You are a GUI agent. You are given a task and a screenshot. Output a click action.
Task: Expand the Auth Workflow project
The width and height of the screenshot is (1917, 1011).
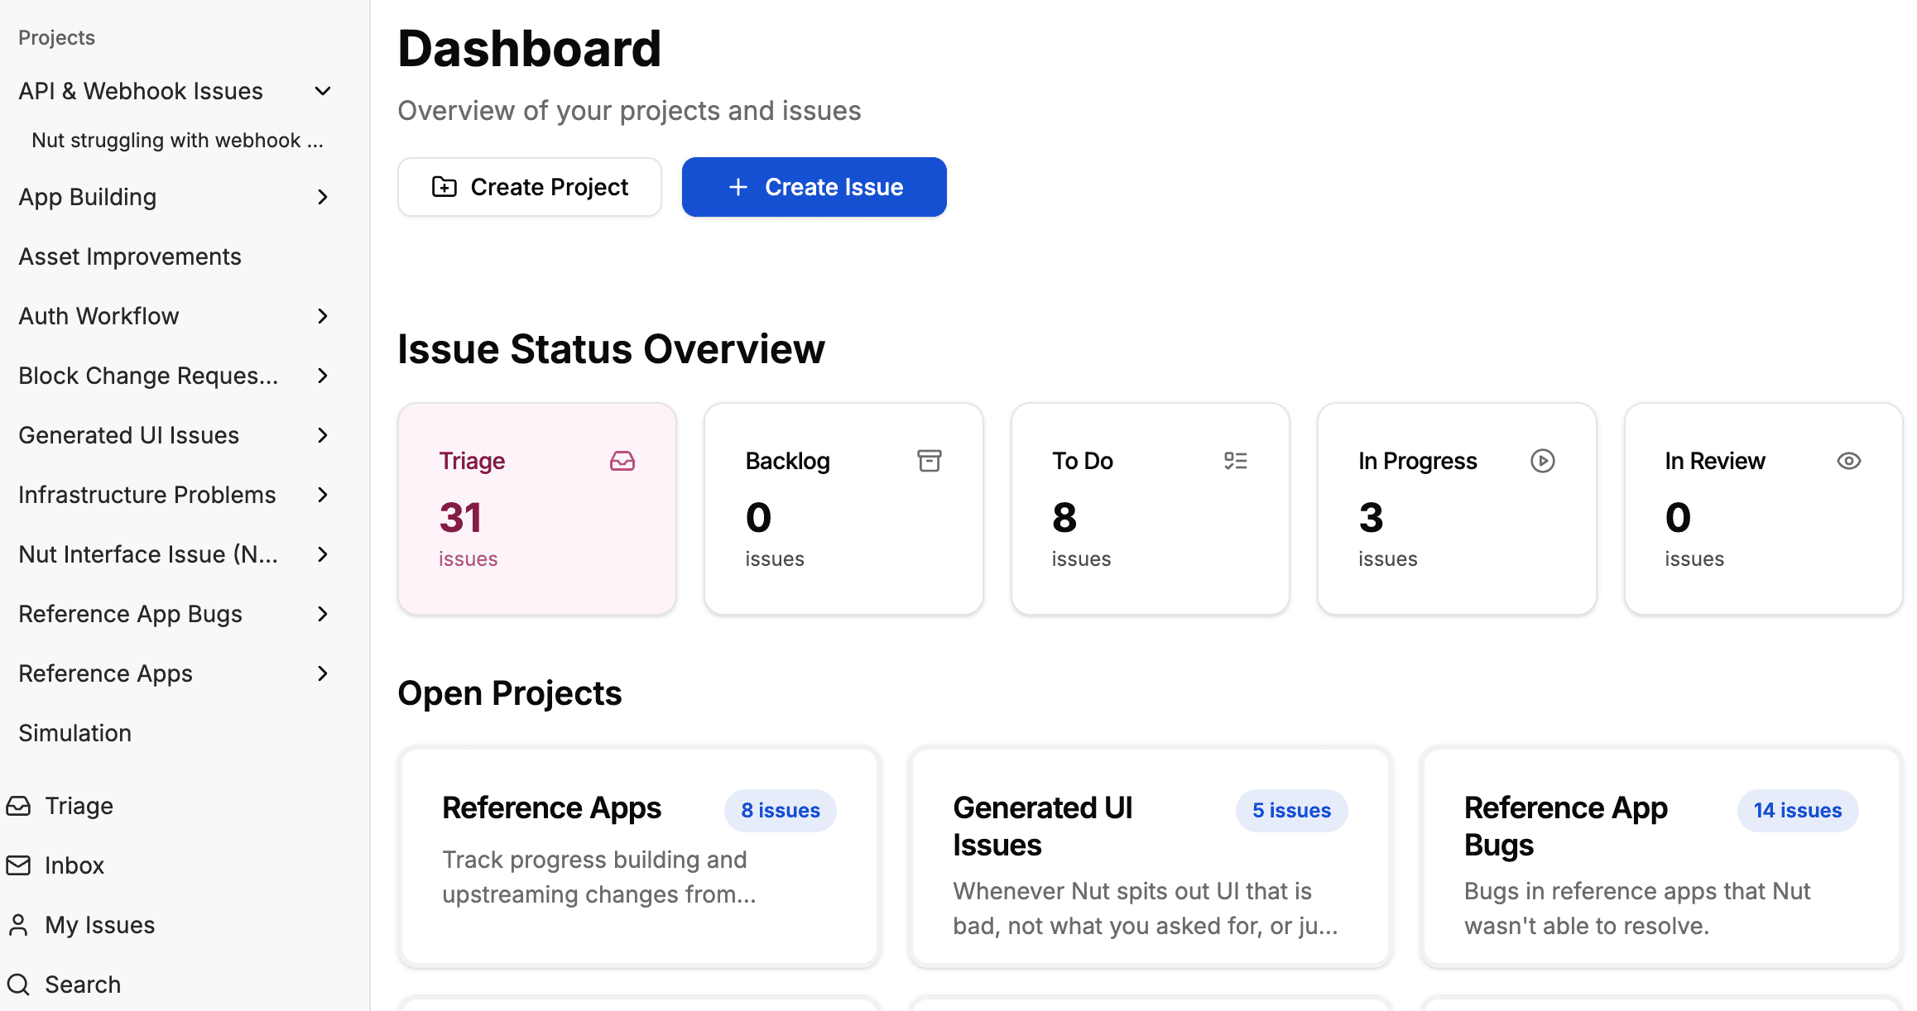(322, 316)
